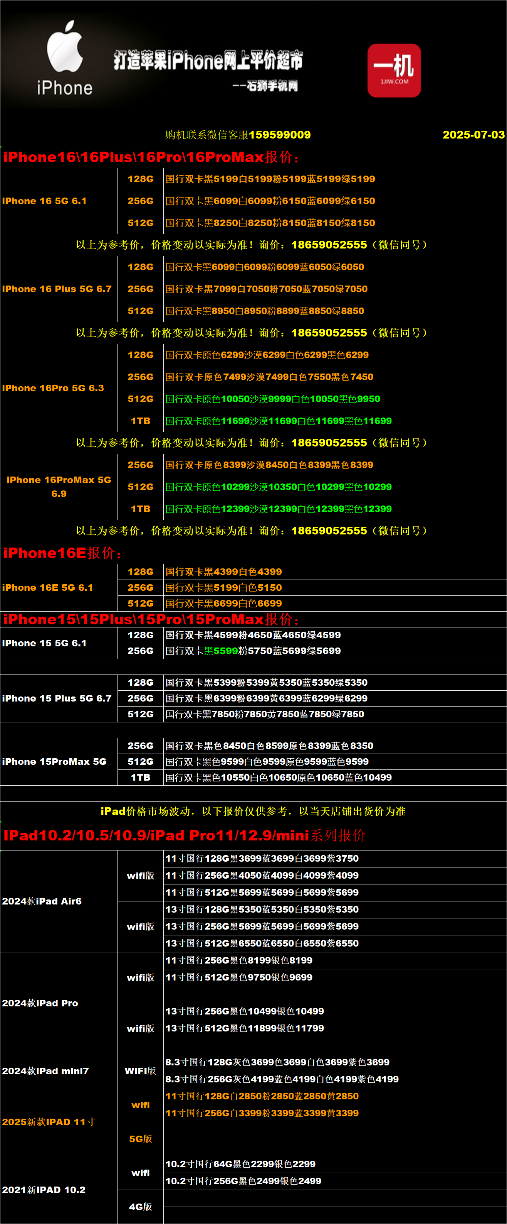Select iPhone 16Pro 512G green row with 沙漠9999
507x1224 pixels.
pyautogui.click(x=335, y=399)
